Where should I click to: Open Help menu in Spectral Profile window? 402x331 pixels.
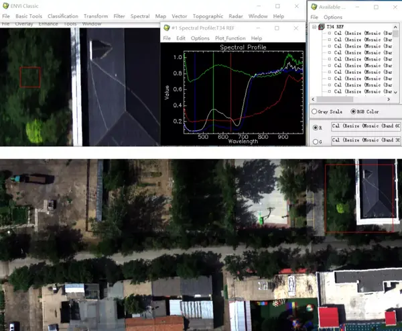point(257,38)
